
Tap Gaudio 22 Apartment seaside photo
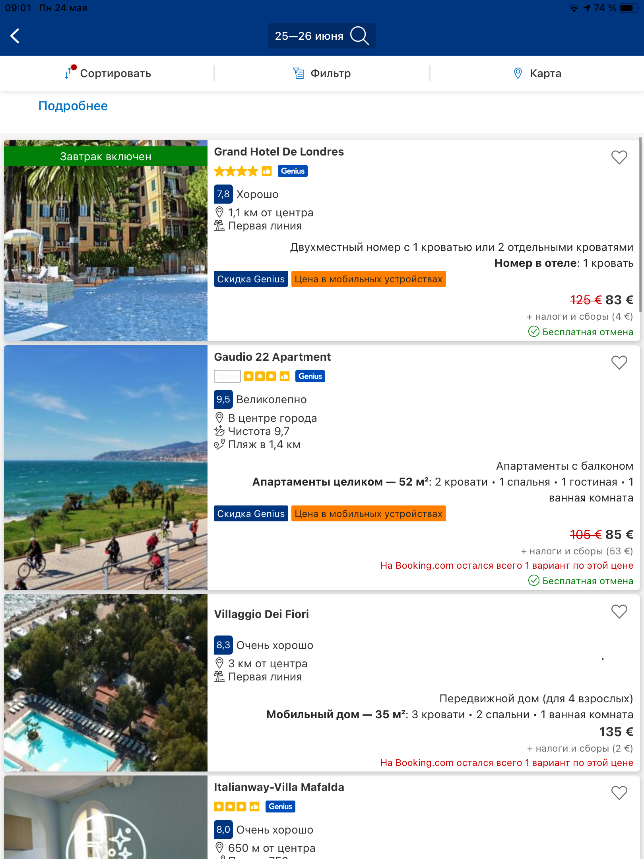tap(106, 467)
